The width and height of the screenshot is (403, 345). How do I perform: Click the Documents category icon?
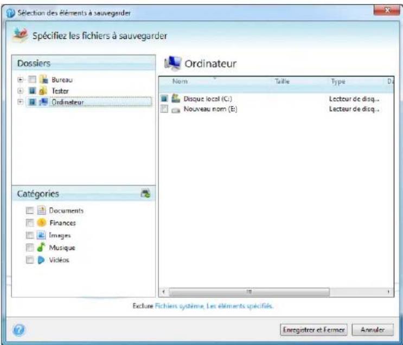[41, 210]
